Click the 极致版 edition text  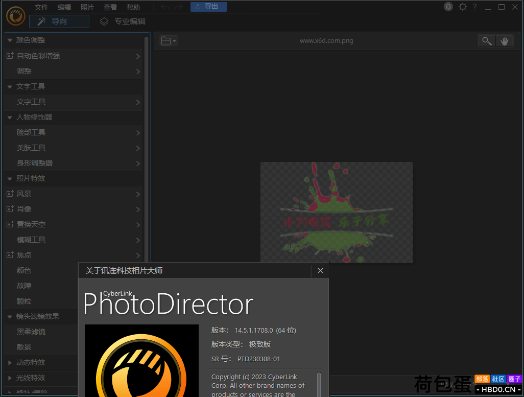pyautogui.click(x=259, y=344)
